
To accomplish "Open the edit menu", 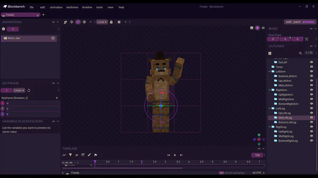I will pyautogui.click(x=42, y=7).
